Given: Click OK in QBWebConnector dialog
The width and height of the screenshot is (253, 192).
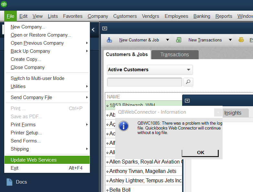Looking at the screenshot, I should (x=200, y=153).
